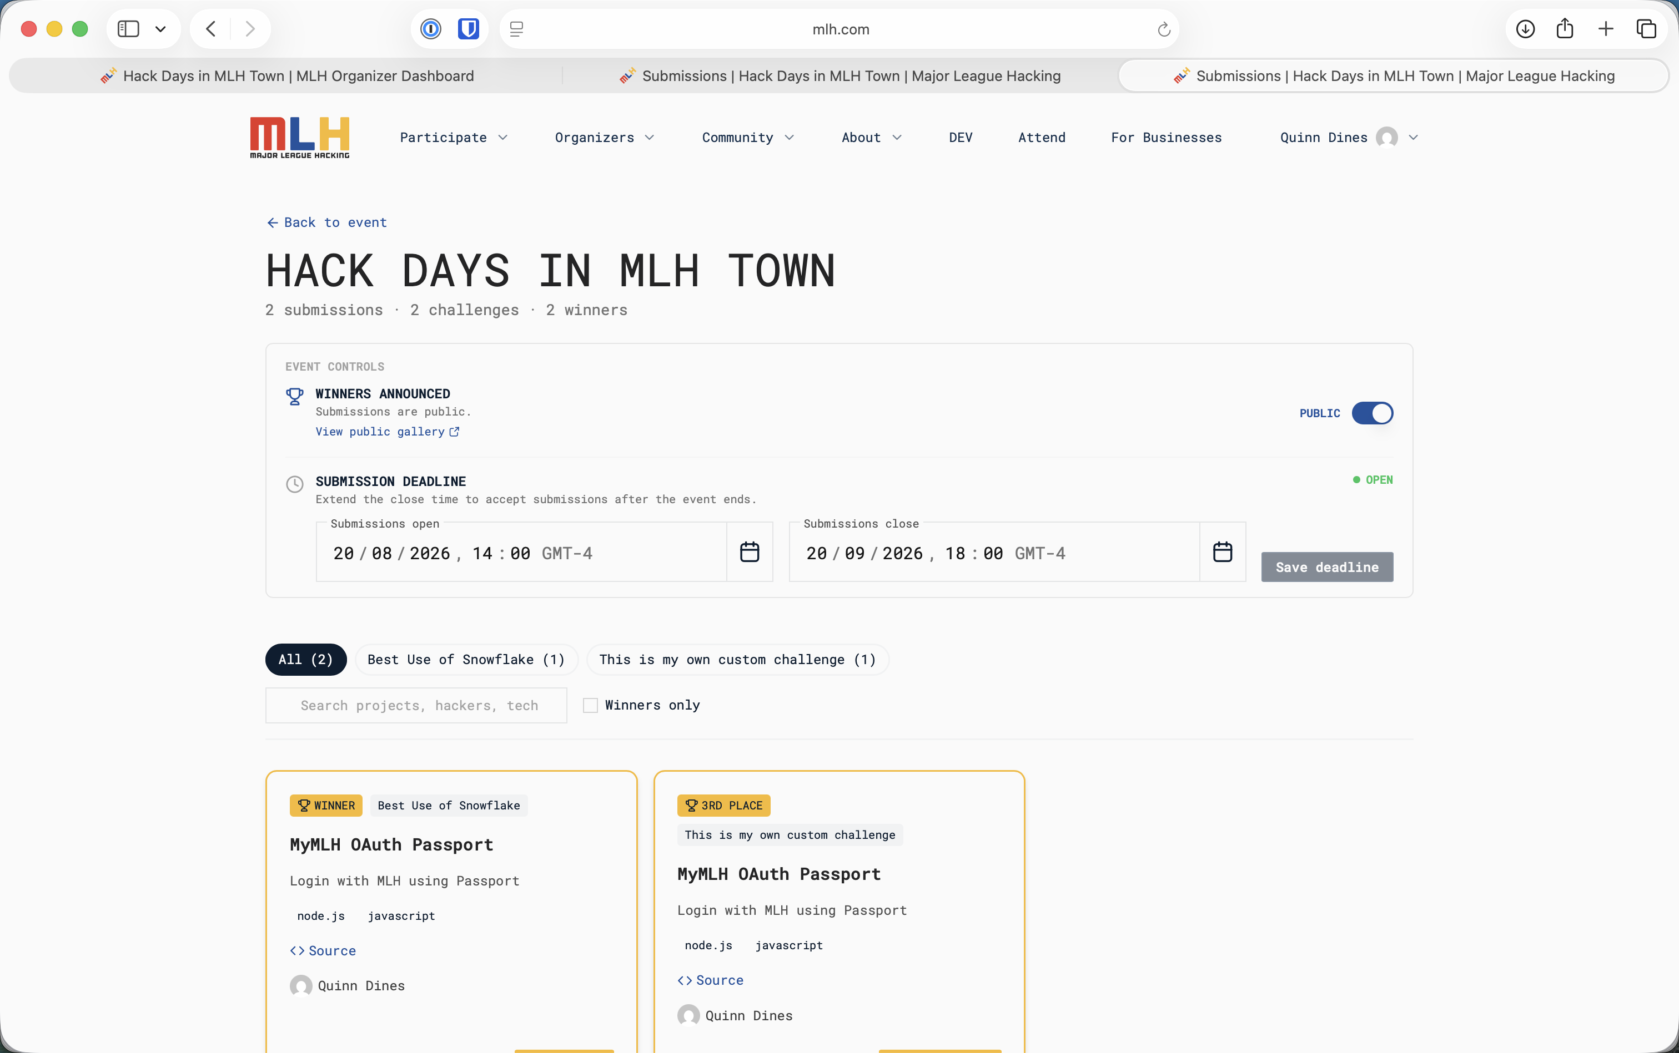Click the Submissions open date field
Screen dimensions: 1679x1053
521,552
